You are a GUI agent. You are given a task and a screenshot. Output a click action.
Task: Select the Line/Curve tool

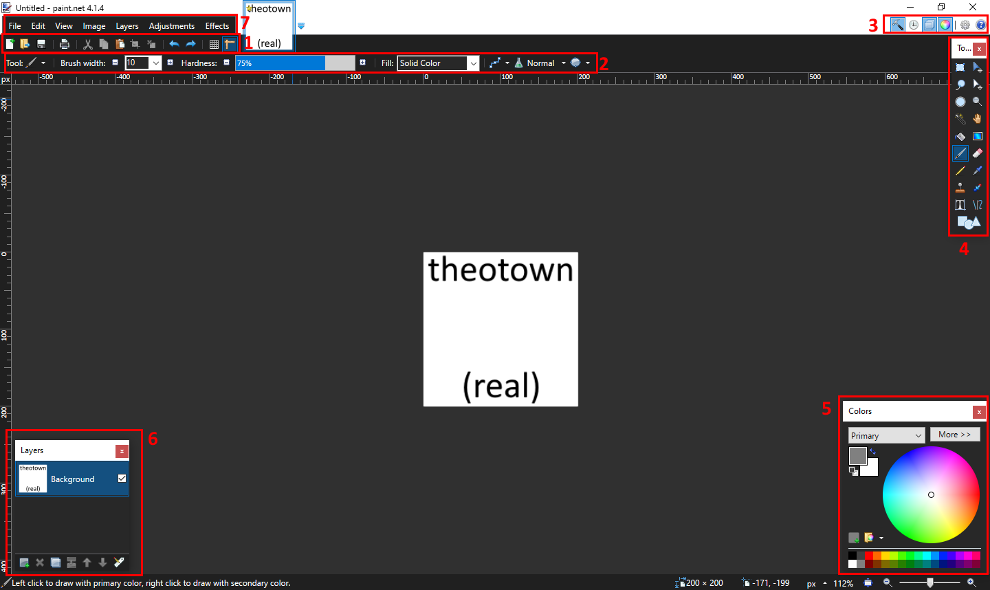(978, 205)
